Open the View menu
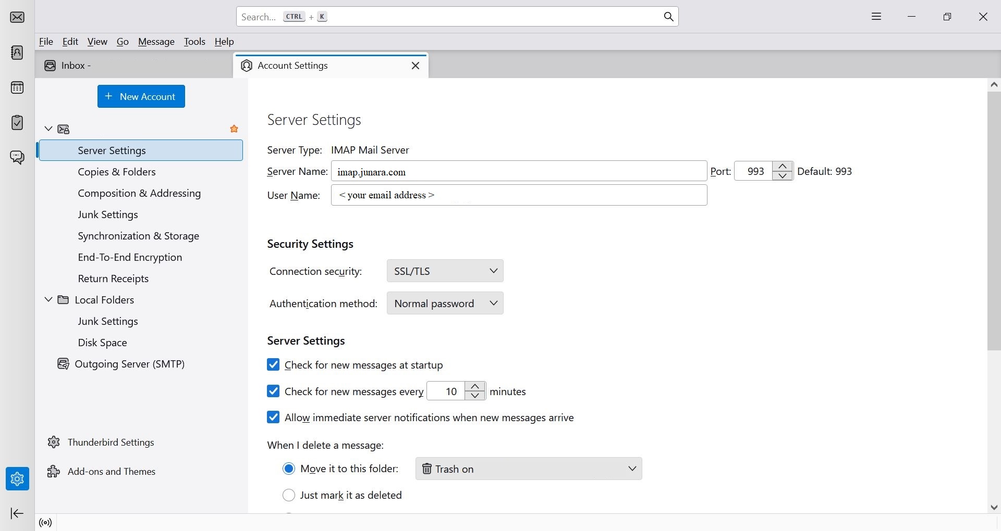This screenshot has height=531, width=1001. click(97, 42)
